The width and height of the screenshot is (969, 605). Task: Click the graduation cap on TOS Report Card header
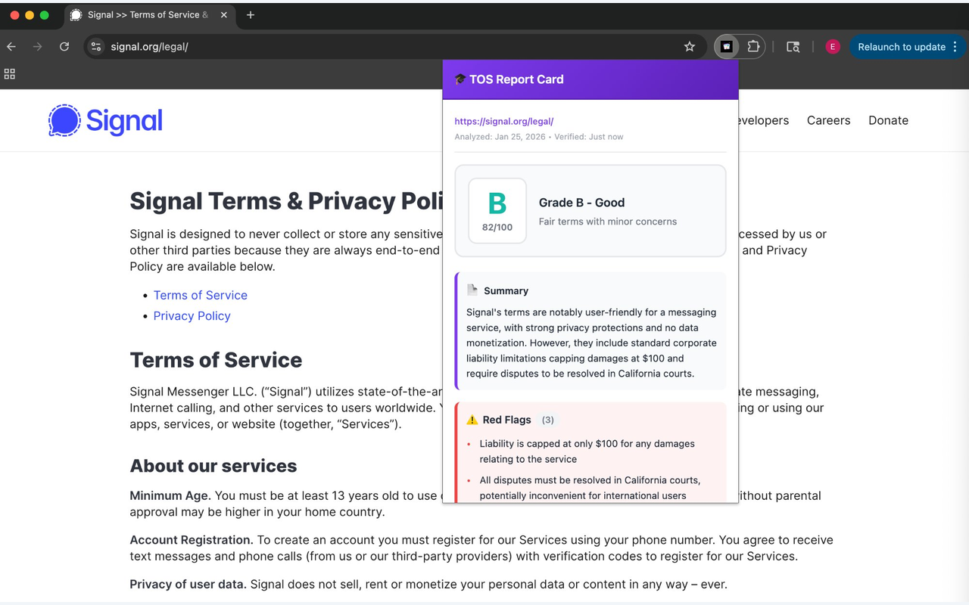461,79
